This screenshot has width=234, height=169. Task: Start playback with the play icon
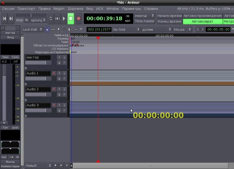coord(64,19)
